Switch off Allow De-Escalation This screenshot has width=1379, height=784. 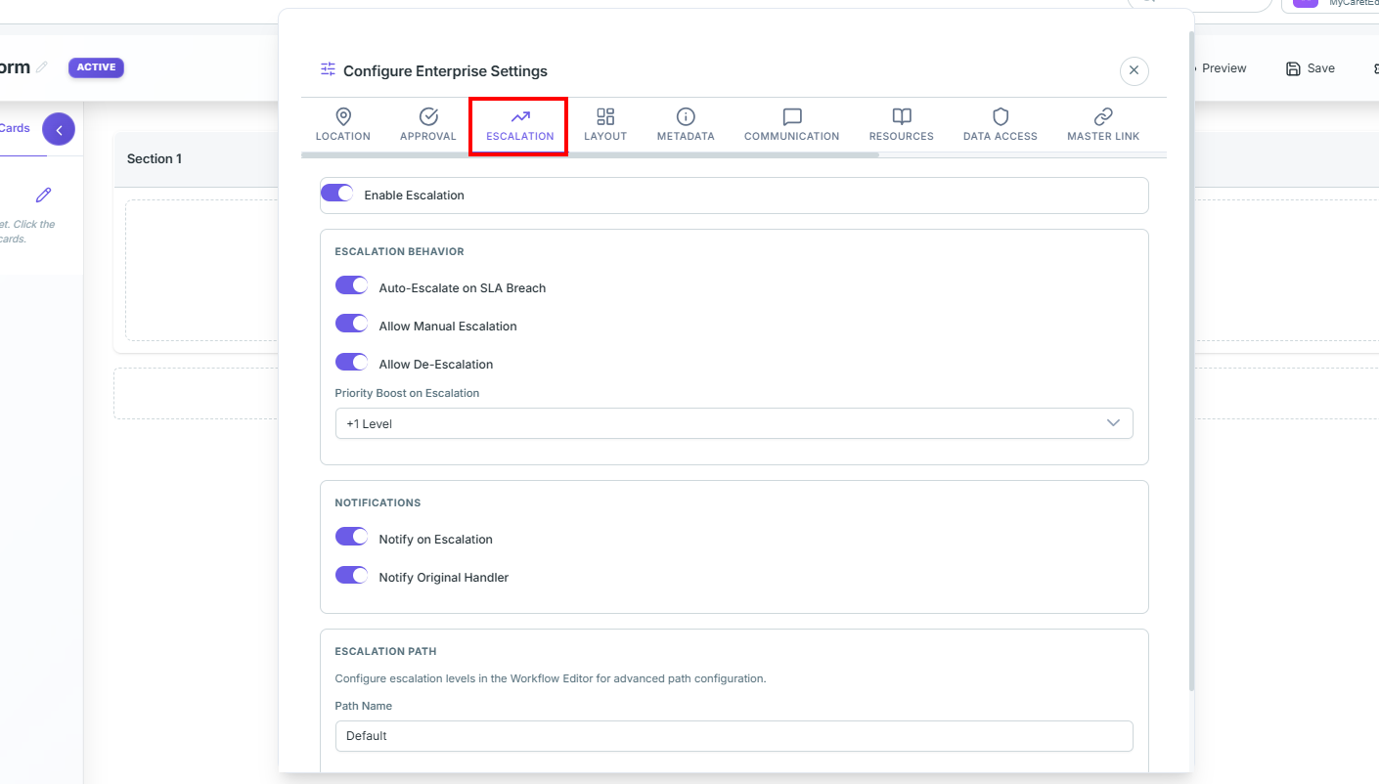[x=351, y=363]
